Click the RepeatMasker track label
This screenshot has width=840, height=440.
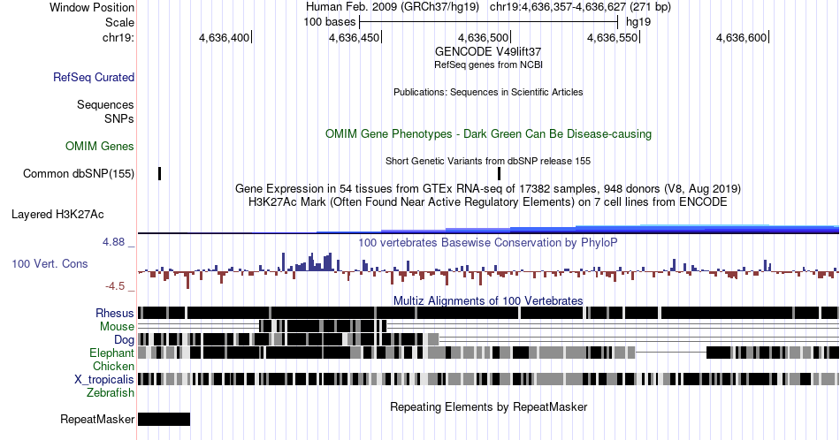pyautogui.click(x=97, y=419)
